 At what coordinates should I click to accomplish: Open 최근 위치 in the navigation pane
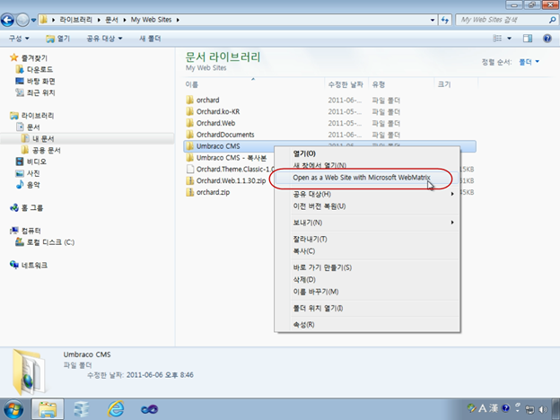point(40,92)
